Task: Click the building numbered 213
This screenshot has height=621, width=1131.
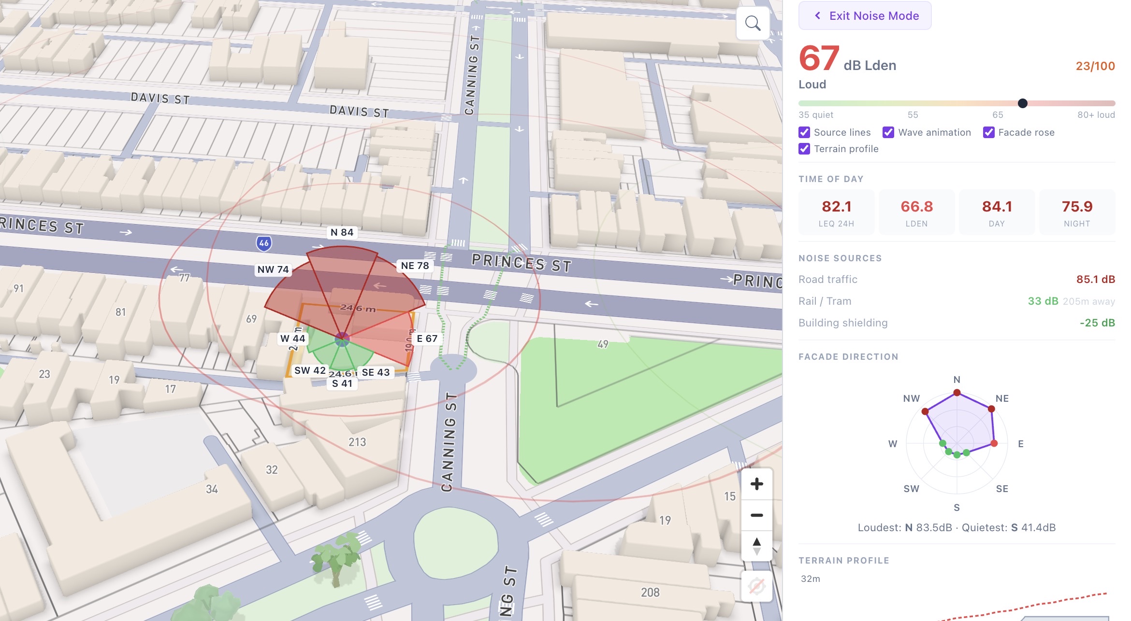Action: [357, 442]
